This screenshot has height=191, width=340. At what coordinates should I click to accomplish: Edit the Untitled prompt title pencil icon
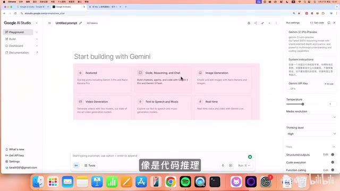(80, 23)
